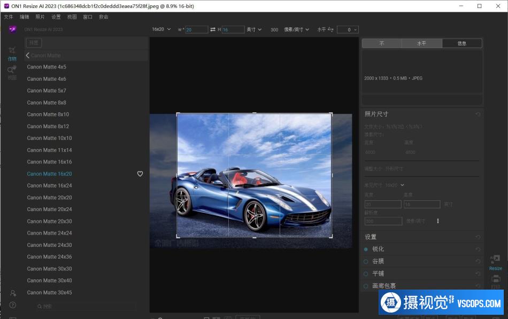This screenshot has width=508, height=319.
Task: Open the 文件 menu
Action: click(9, 17)
